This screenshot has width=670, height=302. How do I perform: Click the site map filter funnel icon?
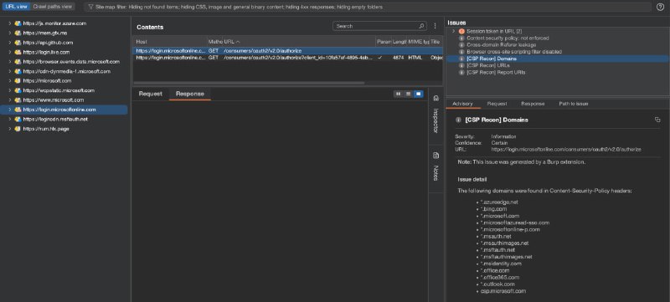(90, 7)
